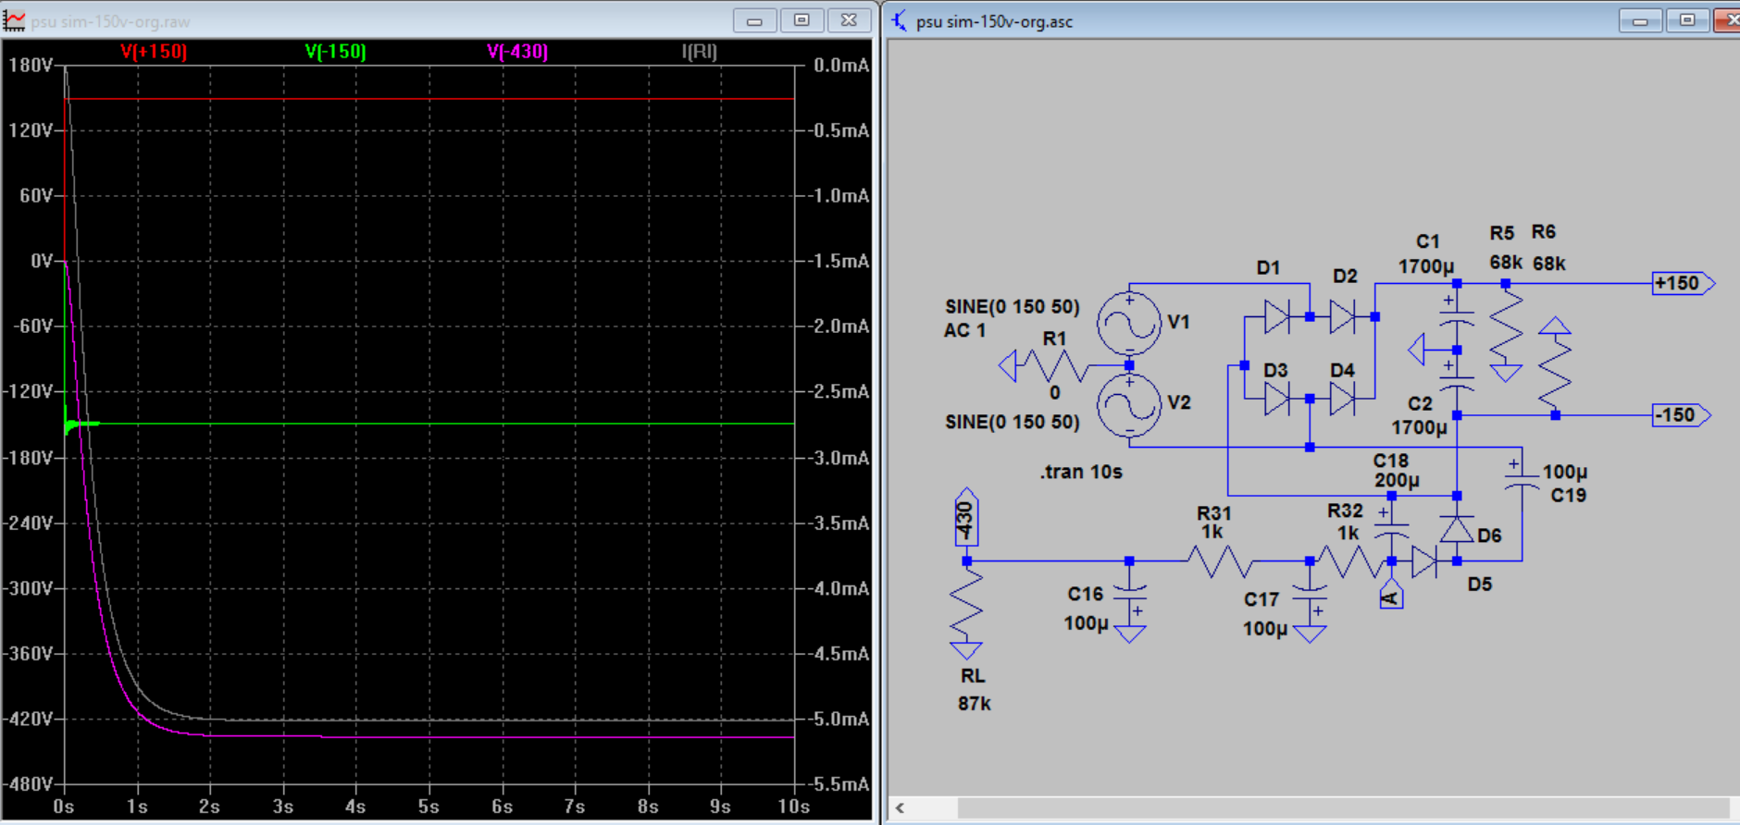The image size is (1740, 825).
Task: Select diode D1 symbol
Action: point(1277,317)
